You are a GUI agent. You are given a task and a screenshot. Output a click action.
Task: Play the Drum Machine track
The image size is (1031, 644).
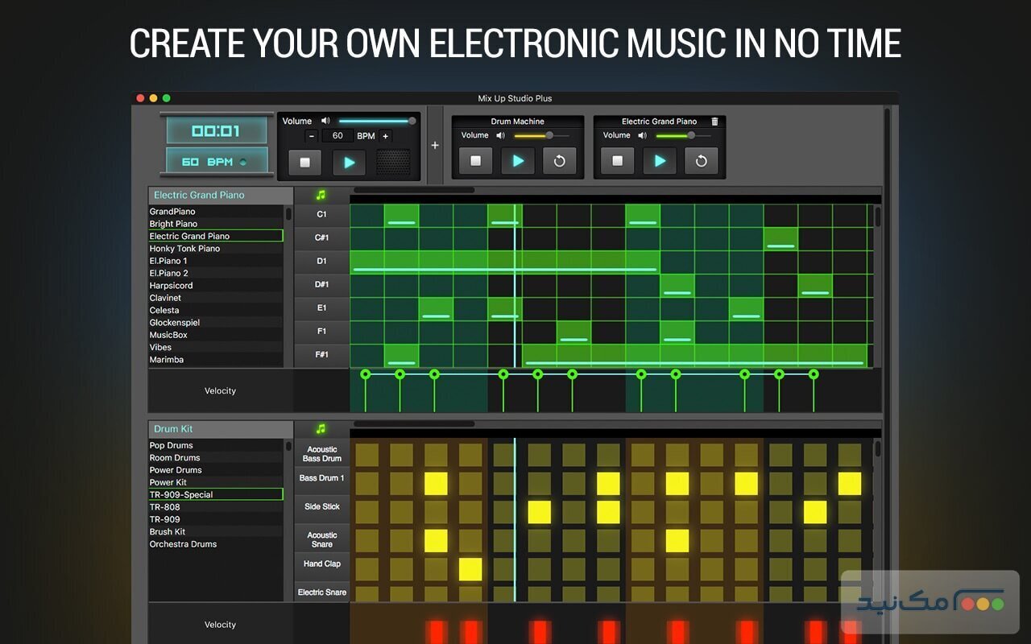(518, 160)
